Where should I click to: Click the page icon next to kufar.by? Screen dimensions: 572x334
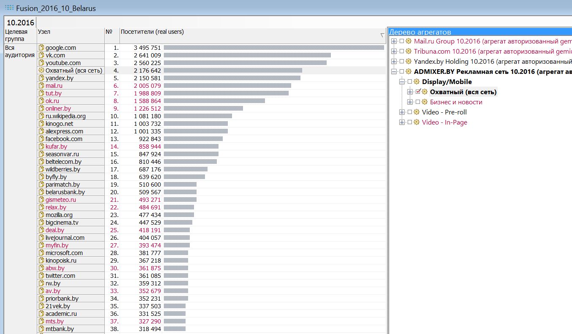tap(41, 147)
